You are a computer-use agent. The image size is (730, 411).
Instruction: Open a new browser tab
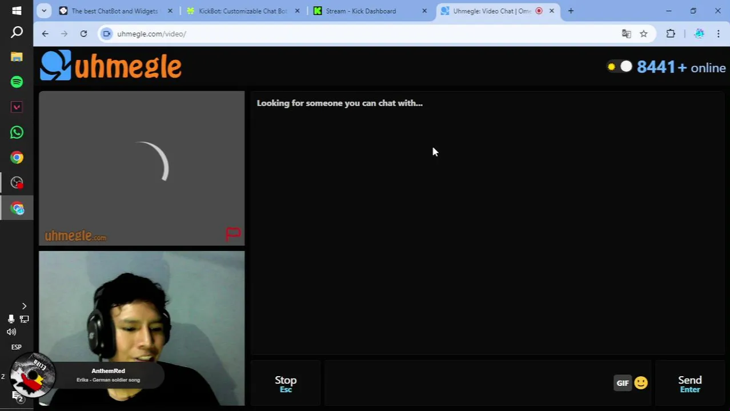571,11
